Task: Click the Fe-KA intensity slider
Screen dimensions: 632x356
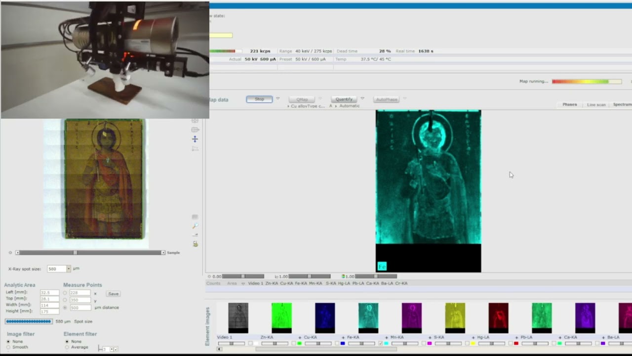Action: (x=361, y=343)
